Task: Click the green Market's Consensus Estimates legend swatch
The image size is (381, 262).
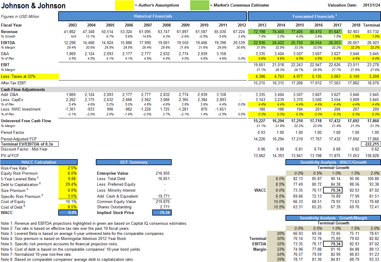Action: tap(199, 5)
